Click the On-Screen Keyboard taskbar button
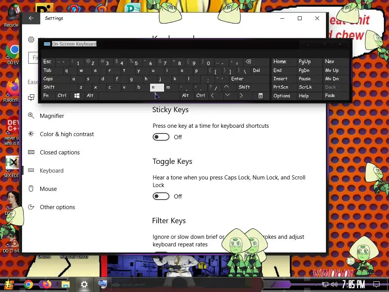This screenshot has height=292, width=389. [x=103, y=284]
